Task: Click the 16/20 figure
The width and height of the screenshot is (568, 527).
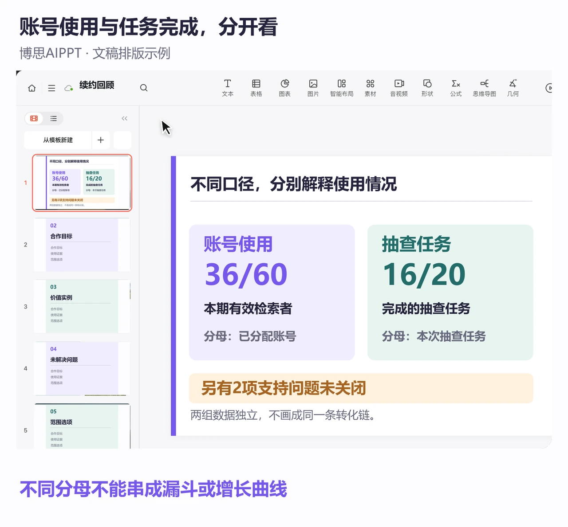Action: tap(424, 274)
